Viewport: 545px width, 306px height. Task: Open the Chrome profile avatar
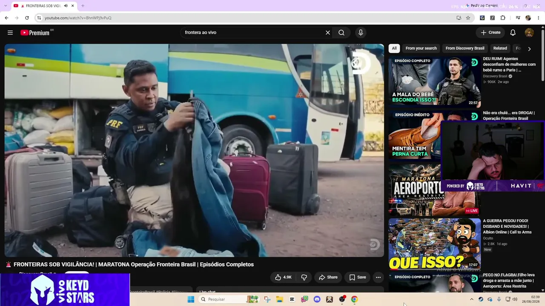tap(528, 18)
